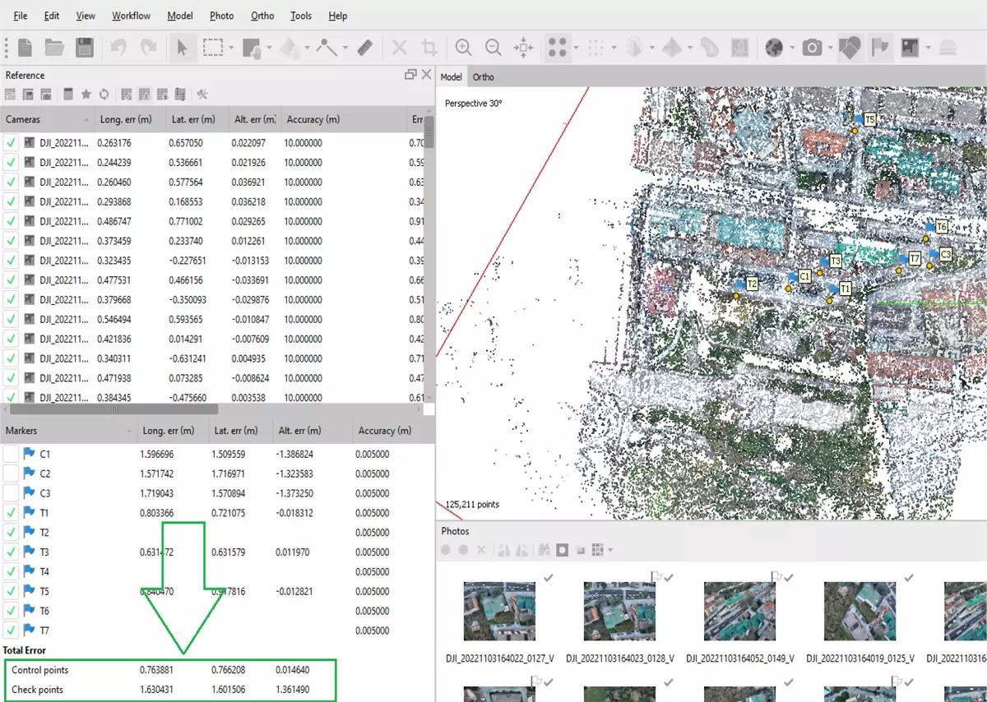987x702 pixels.
Task: Click Markers column header sort arrow
Action: (x=129, y=431)
